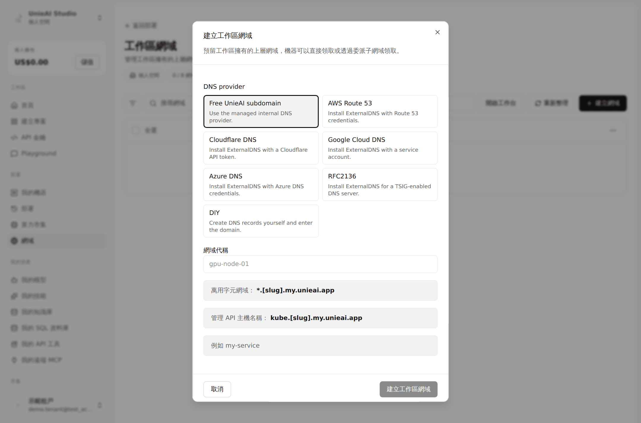Choose AWS Route 53 DNS provider
The image size is (641, 423).
pyautogui.click(x=380, y=111)
